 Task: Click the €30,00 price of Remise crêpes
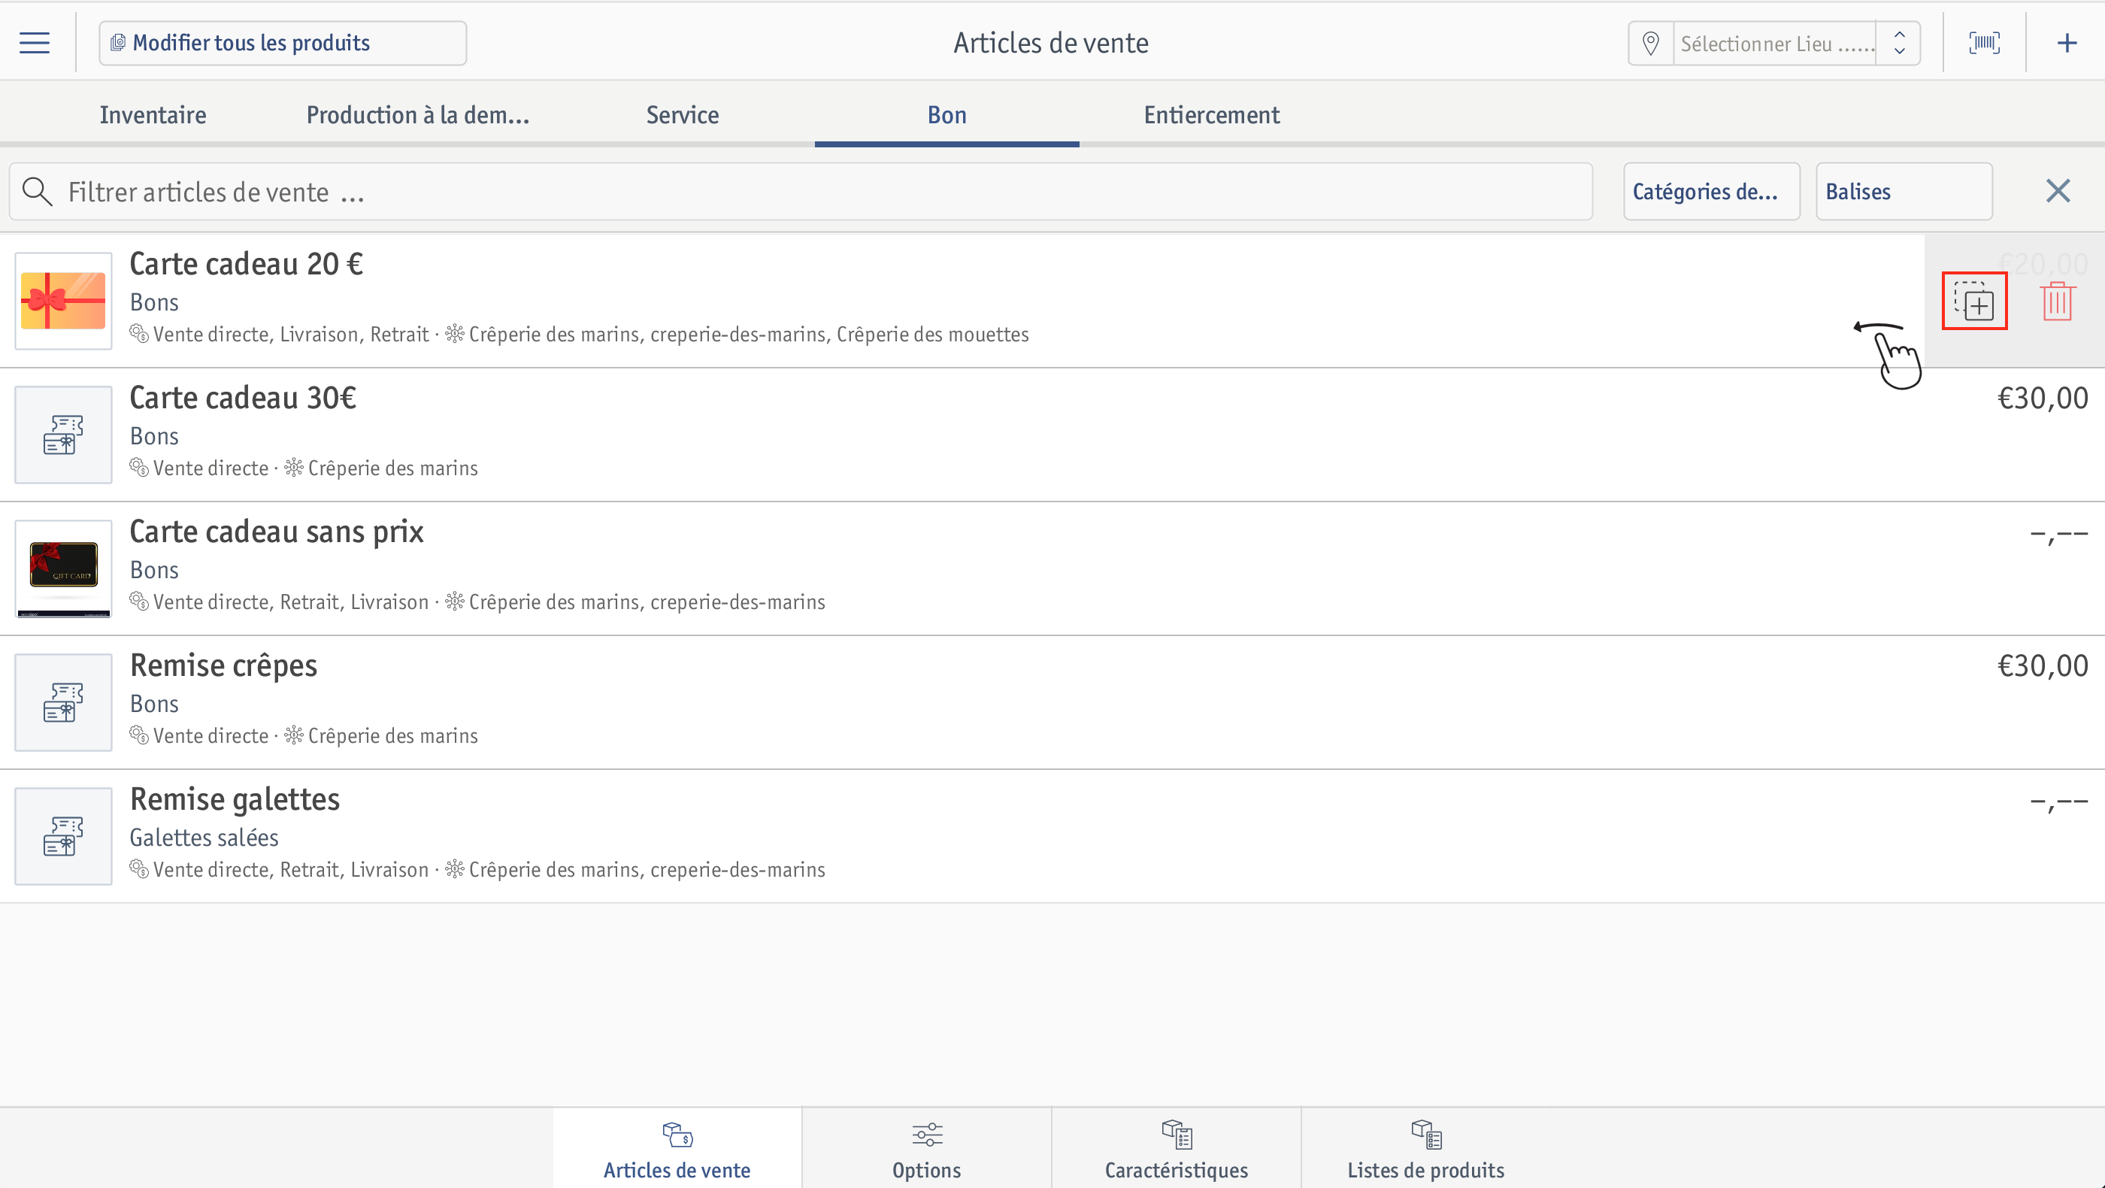2042,666
